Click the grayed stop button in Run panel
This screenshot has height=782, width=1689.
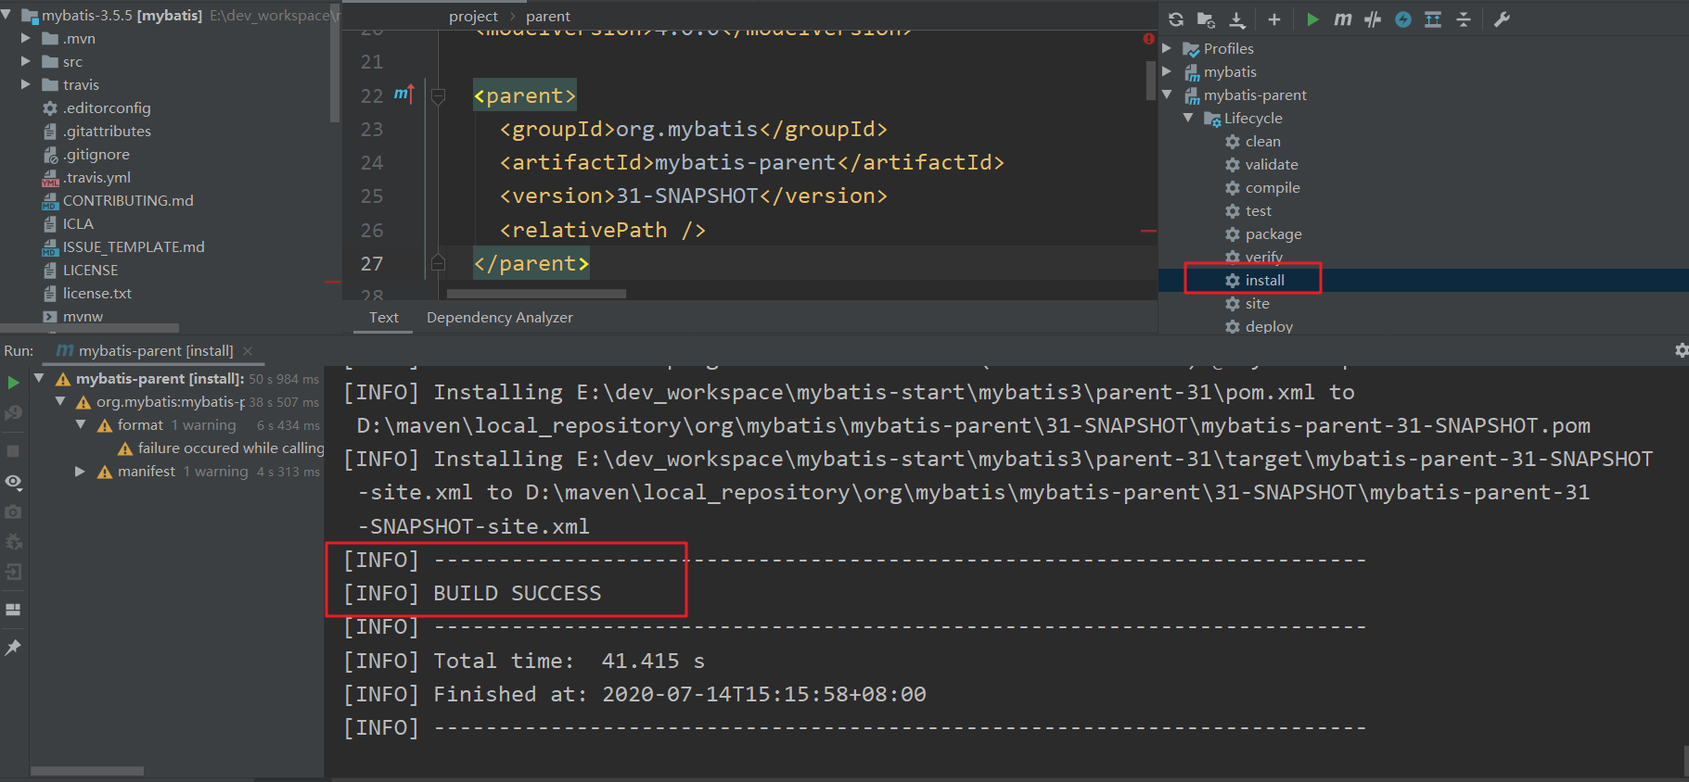point(13,451)
